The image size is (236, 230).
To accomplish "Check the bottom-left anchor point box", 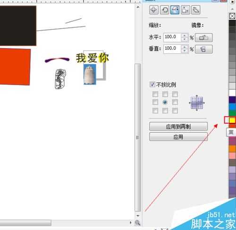I will click(155, 111).
